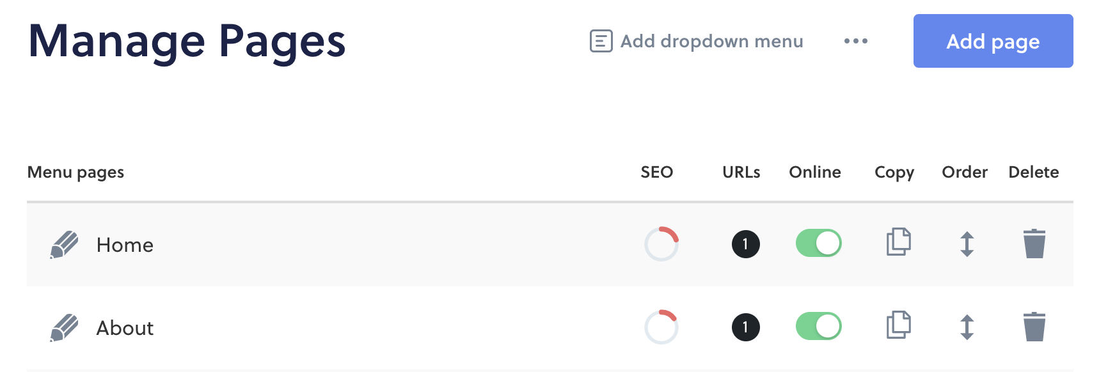
Task: Edit the Home page via pencil icon
Action: pyautogui.click(x=64, y=245)
